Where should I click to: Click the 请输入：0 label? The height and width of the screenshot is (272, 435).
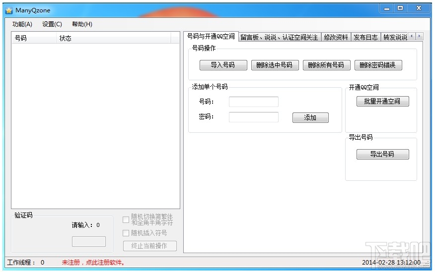(x=85, y=225)
